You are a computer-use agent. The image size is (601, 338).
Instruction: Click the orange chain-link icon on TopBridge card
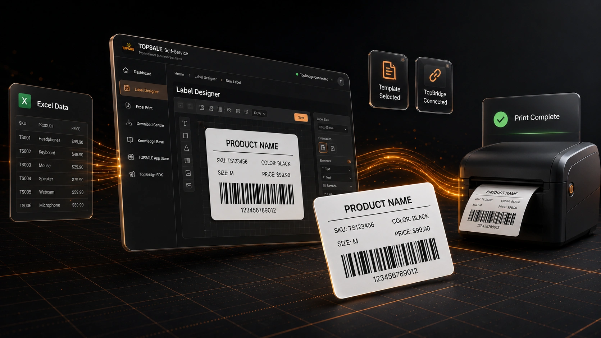pyautogui.click(x=435, y=75)
